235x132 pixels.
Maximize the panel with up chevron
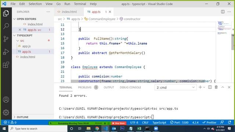[x=223, y=87]
